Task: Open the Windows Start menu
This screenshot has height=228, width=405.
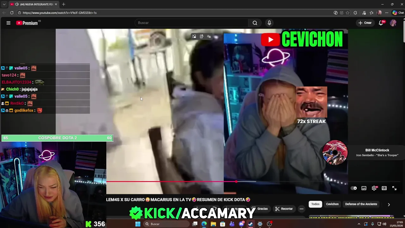Action: 138,224
